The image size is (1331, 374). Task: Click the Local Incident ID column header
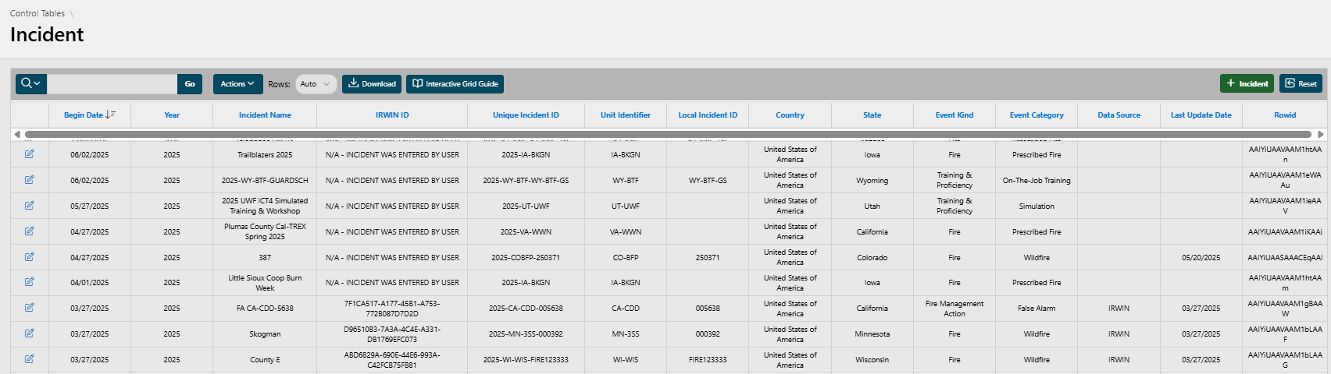tap(708, 115)
